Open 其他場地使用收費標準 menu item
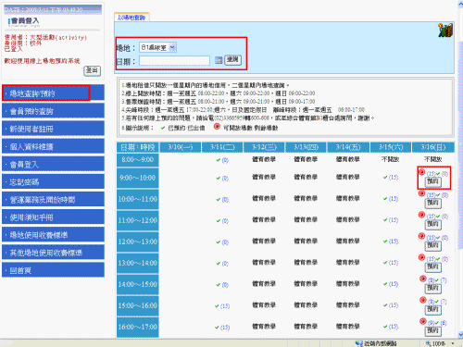 click(53, 253)
